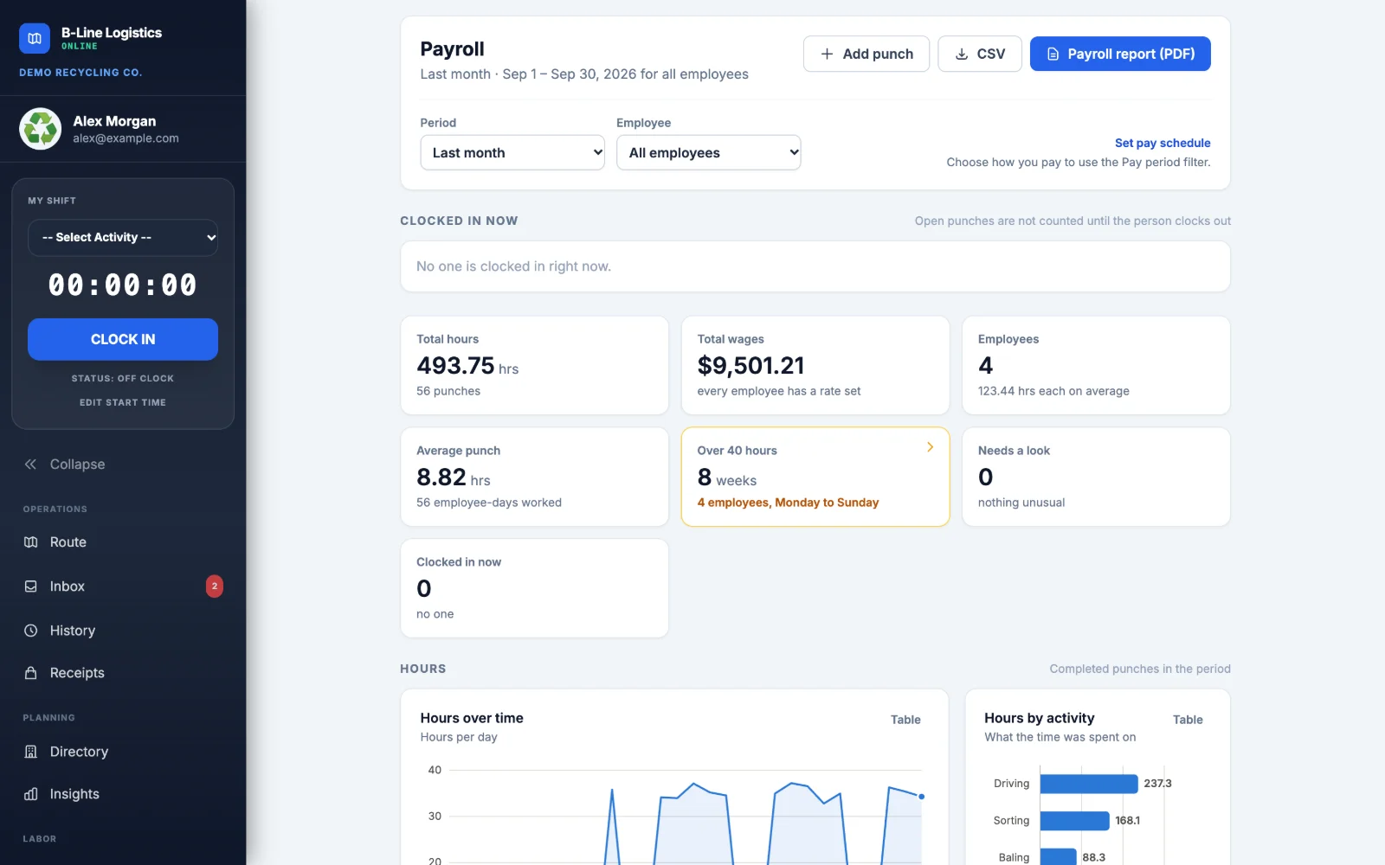Image resolution: width=1385 pixels, height=865 pixels.
Task: Open the Period dropdown set to Last month
Action: pyautogui.click(x=512, y=153)
